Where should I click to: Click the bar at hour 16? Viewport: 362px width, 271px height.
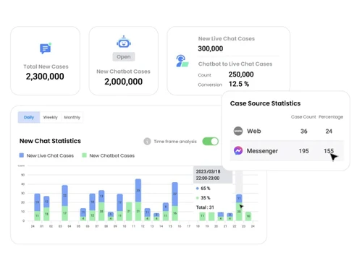[x=174, y=202]
